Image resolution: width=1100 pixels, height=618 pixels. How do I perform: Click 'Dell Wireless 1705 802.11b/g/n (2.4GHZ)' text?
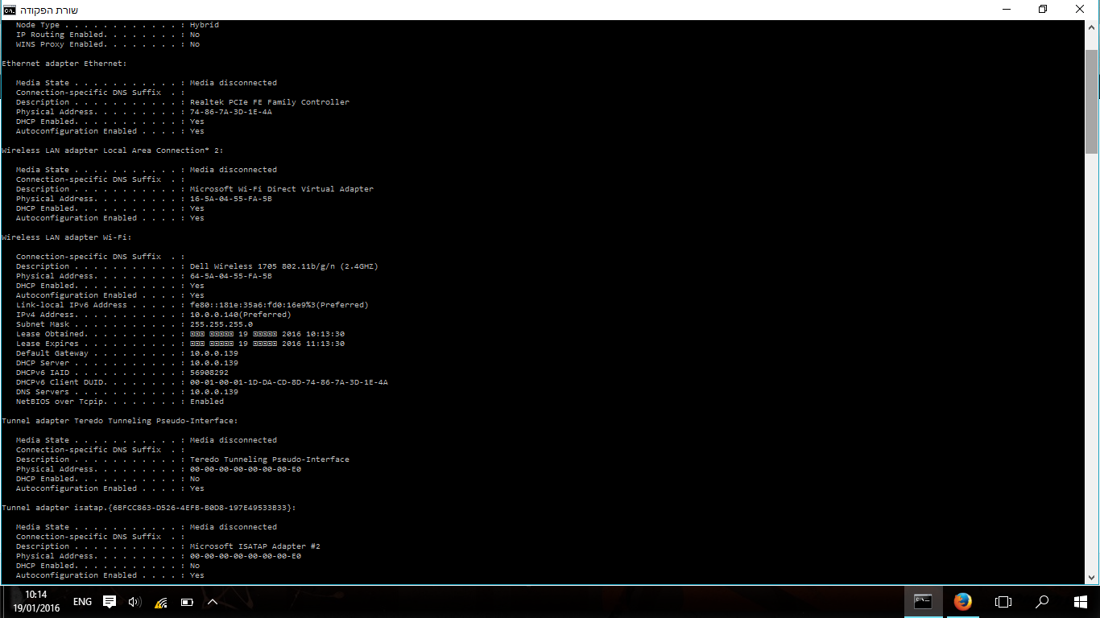pyautogui.click(x=284, y=266)
